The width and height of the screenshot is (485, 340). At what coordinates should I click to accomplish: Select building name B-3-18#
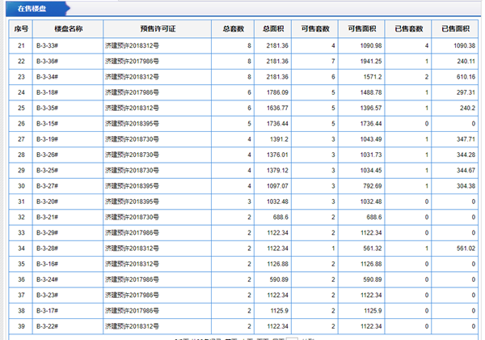[x=48, y=92]
